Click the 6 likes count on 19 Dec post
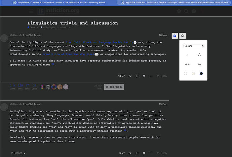Screen dimensions: 232x157 coord(120,153)
